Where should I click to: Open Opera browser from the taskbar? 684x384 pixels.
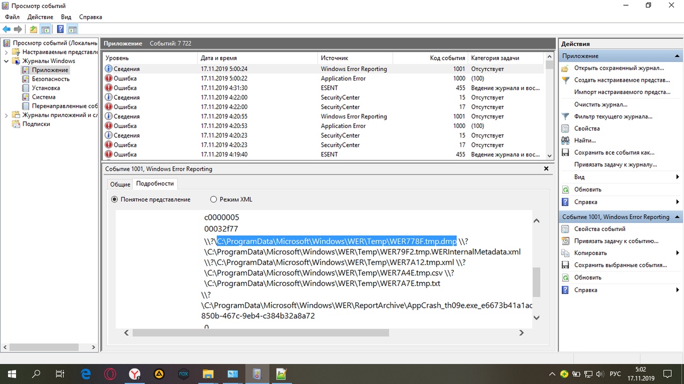pyautogui.click(x=110, y=374)
